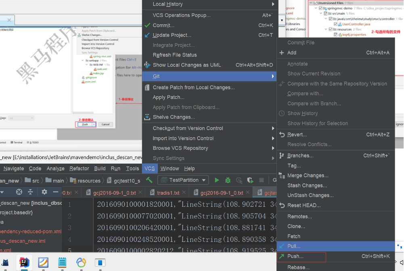Open the TestPartition run configuration dropdown
This screenshot has width=404, height=271.
(x=184, y=180)
